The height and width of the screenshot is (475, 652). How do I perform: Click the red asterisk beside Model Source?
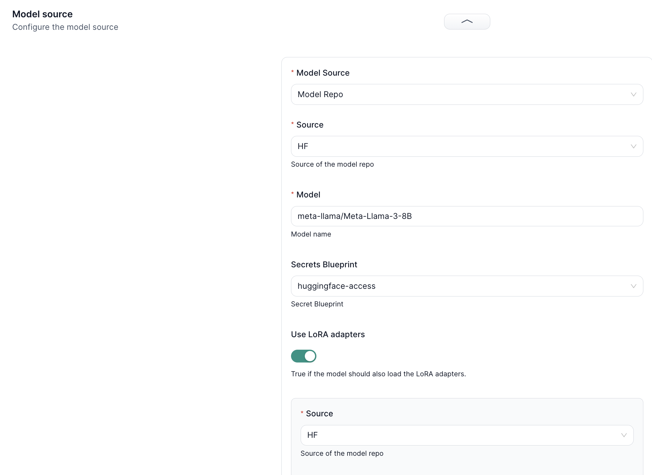[x=292, y=72]
